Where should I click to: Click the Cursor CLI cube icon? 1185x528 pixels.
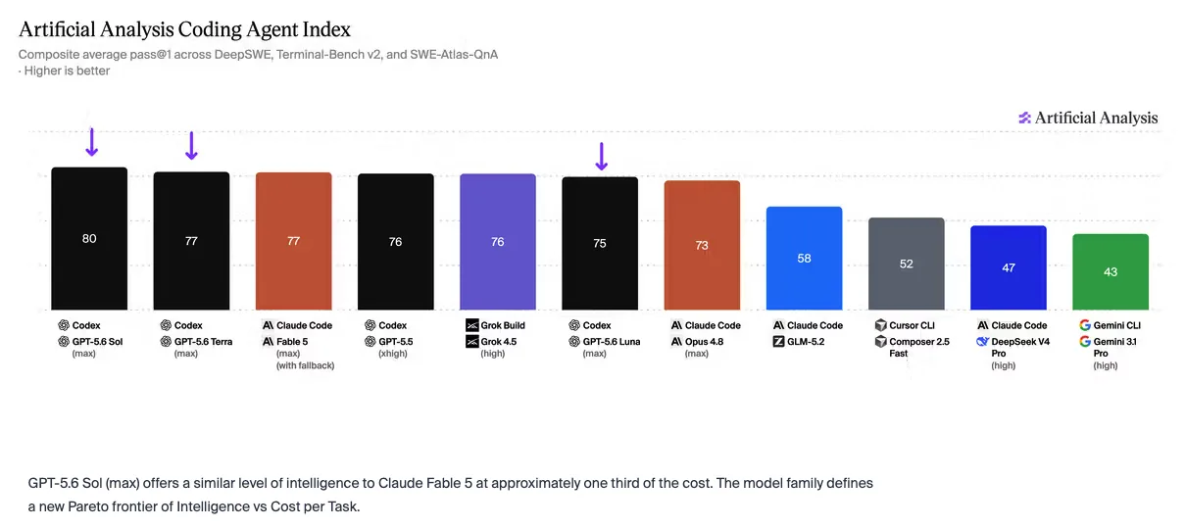pyautogui.click(x=880, y=325)
